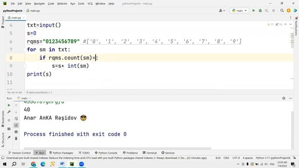Click the up-the-stack-trace arrow in Run panel
This screenshot has height=168, width=299.
click(16, 105)
